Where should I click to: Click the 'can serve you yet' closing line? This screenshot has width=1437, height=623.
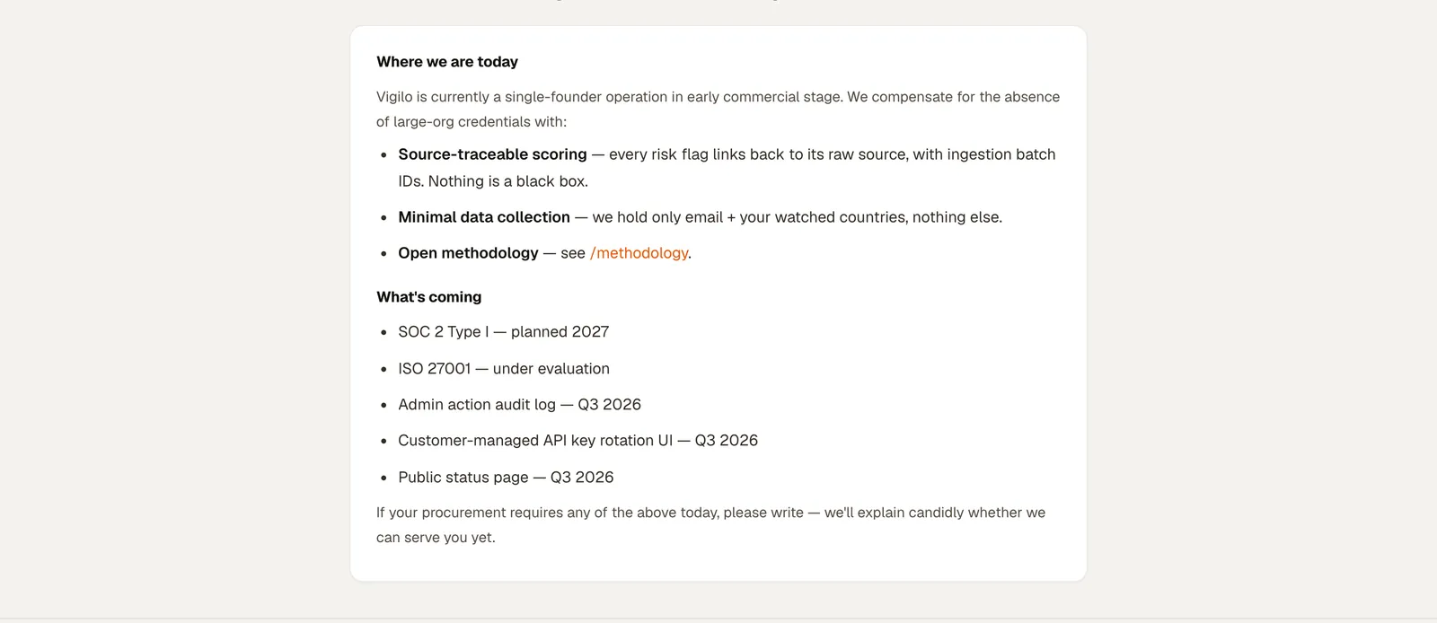(436, 538)
